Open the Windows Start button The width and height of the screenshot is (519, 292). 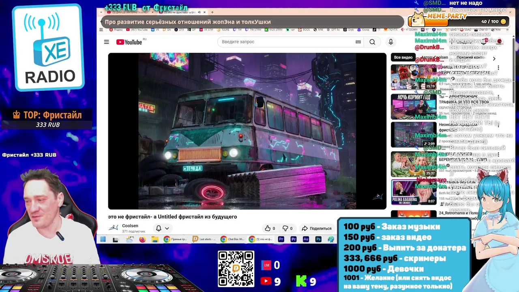103,239
